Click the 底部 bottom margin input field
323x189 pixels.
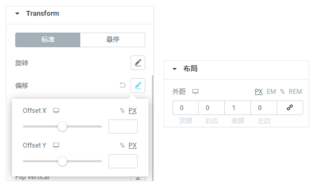[x=237, y=108]
